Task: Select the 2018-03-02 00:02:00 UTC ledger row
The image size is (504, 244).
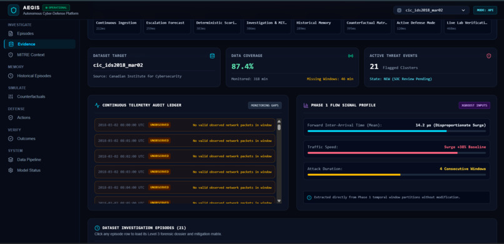Action: 185,156
